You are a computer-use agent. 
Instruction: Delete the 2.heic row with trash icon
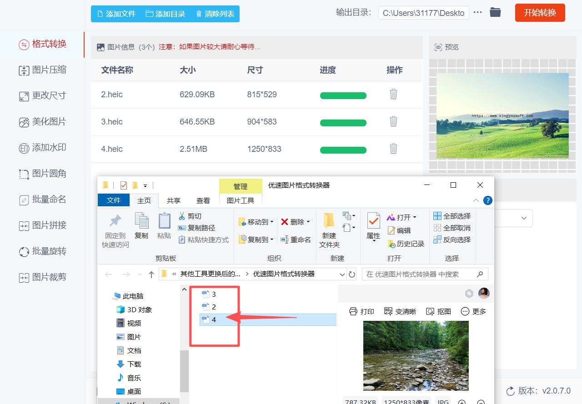coord(393,94)
